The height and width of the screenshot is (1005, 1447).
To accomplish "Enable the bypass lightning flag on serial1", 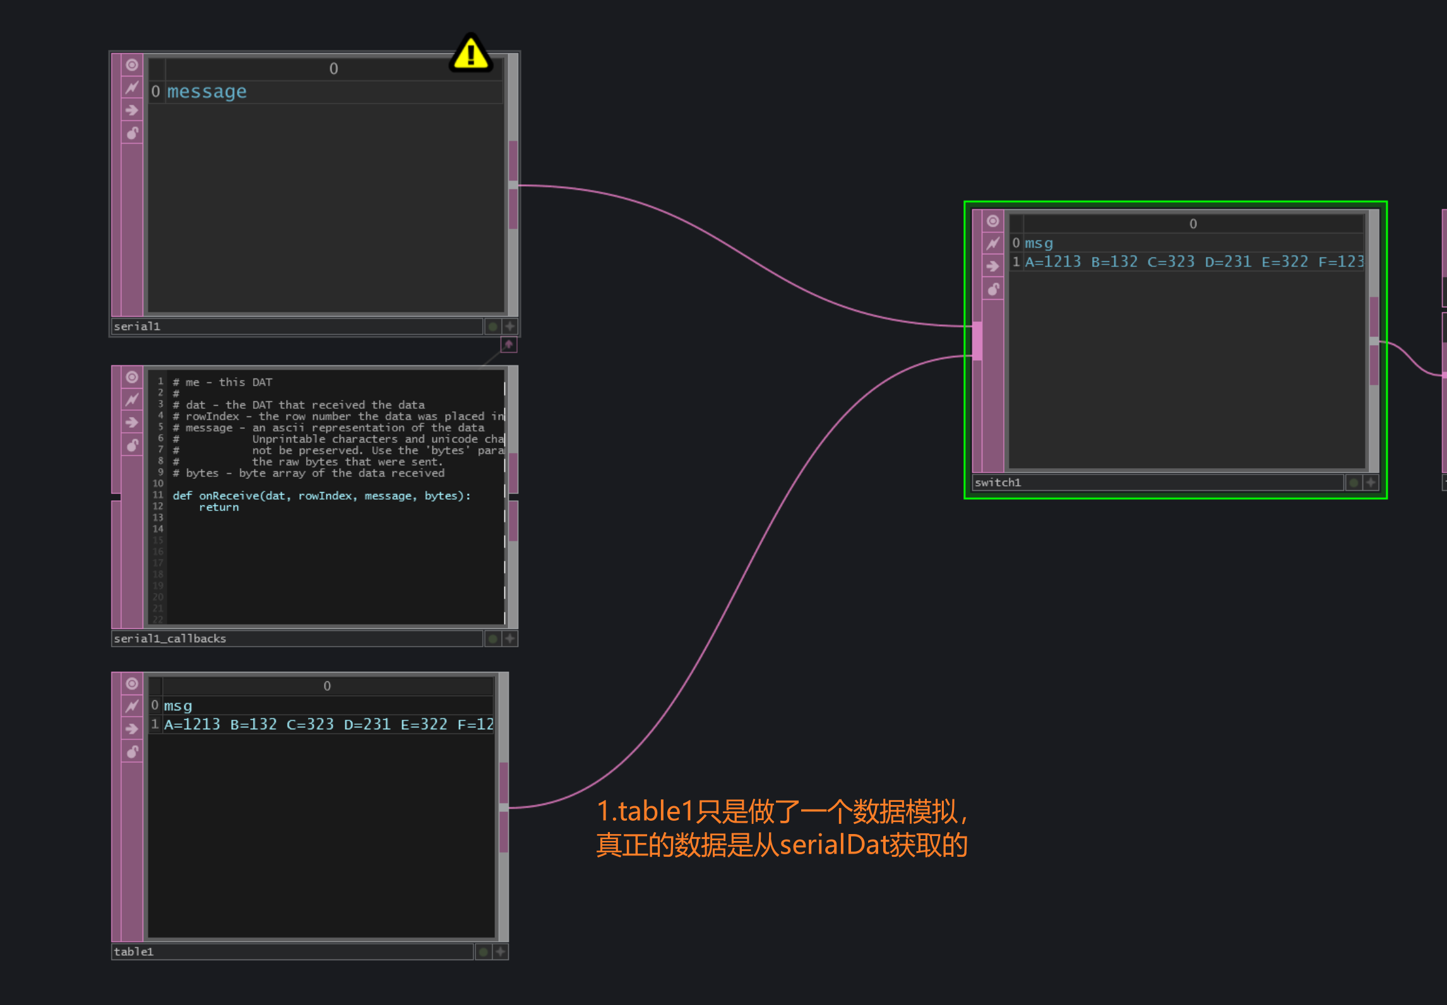I will click(x=132, y=88).
